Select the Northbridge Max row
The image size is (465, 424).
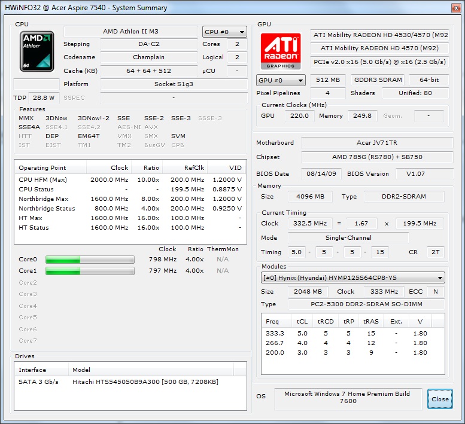click(130, 199)
